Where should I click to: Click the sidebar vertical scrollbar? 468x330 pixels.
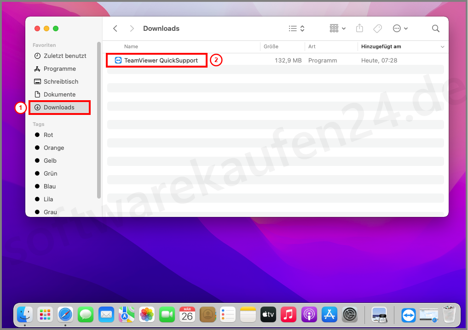coord(99,120)
